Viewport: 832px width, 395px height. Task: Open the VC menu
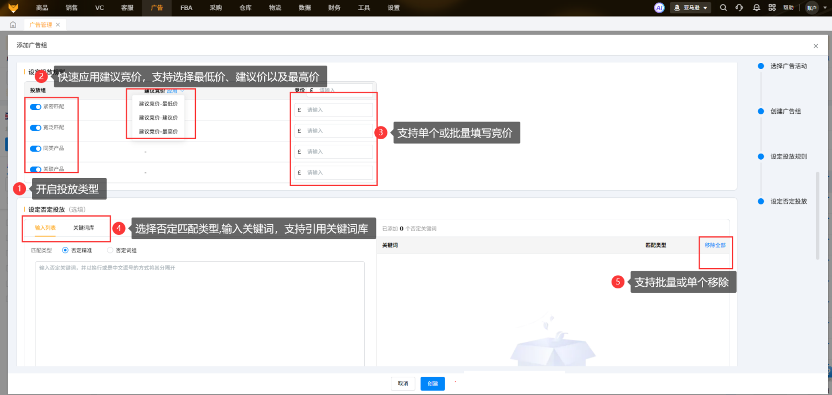[x=100, y=8]
